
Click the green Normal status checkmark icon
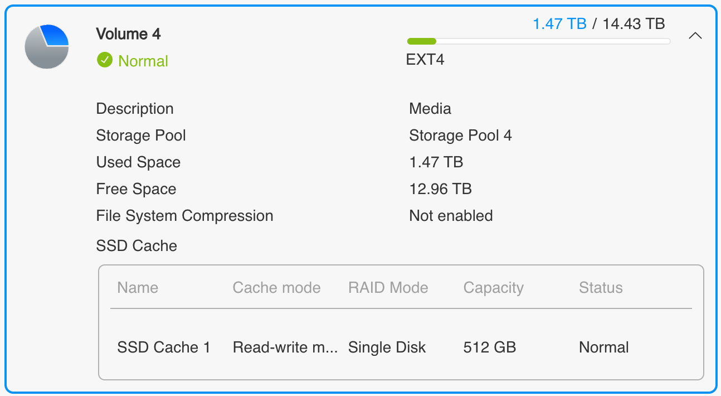tap(104, 60)
